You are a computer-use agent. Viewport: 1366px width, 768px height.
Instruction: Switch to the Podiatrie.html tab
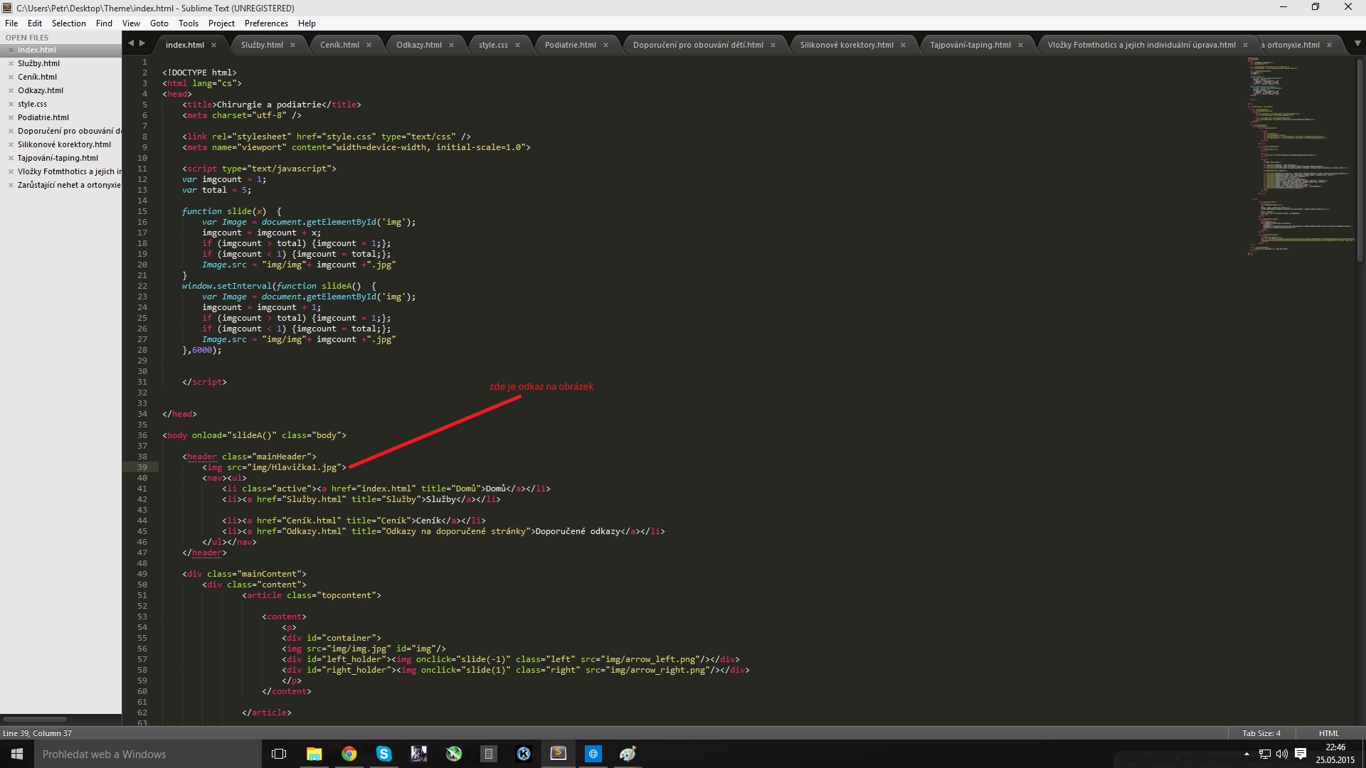pos(570,45)
